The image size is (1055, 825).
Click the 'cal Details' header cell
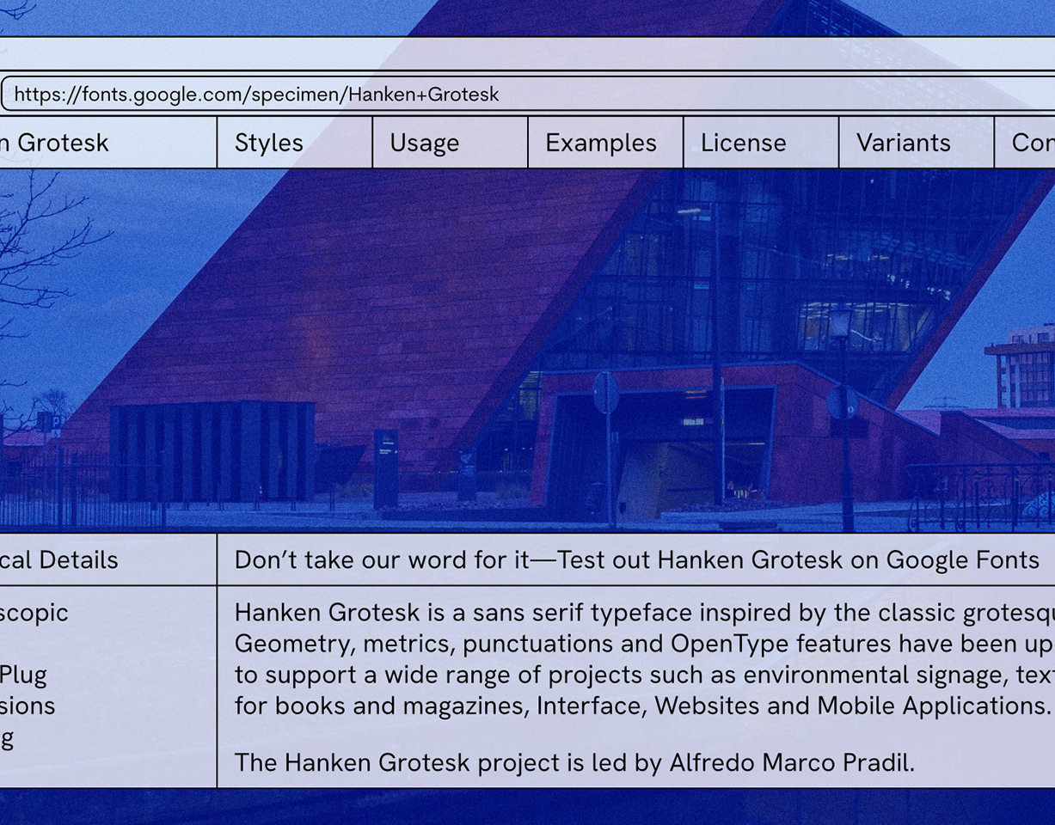tap(108, 560)
